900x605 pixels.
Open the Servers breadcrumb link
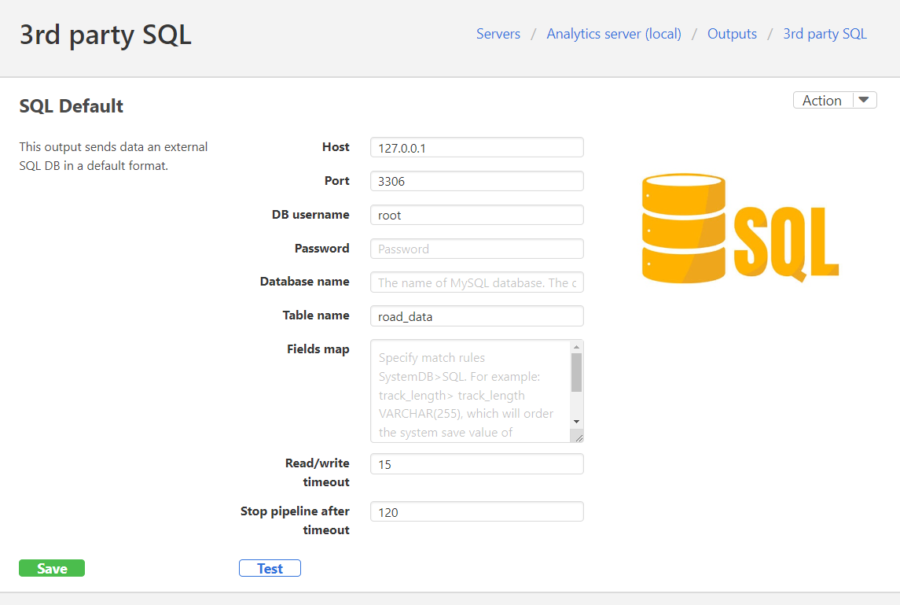(498, 34)
